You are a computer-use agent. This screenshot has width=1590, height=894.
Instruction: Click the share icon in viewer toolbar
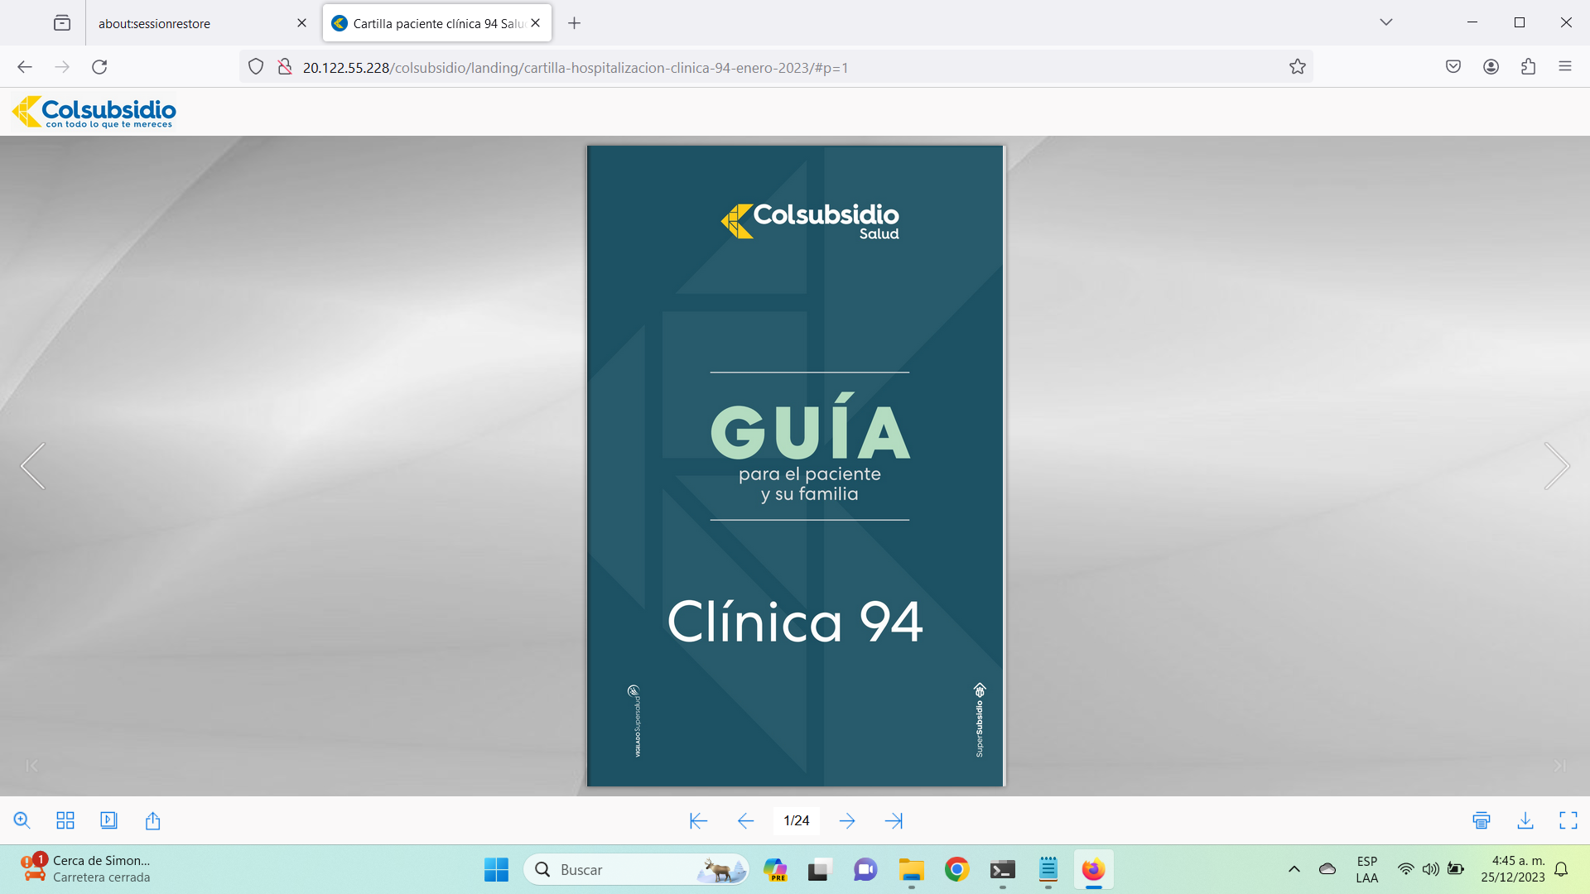click(x=152, y=820)
